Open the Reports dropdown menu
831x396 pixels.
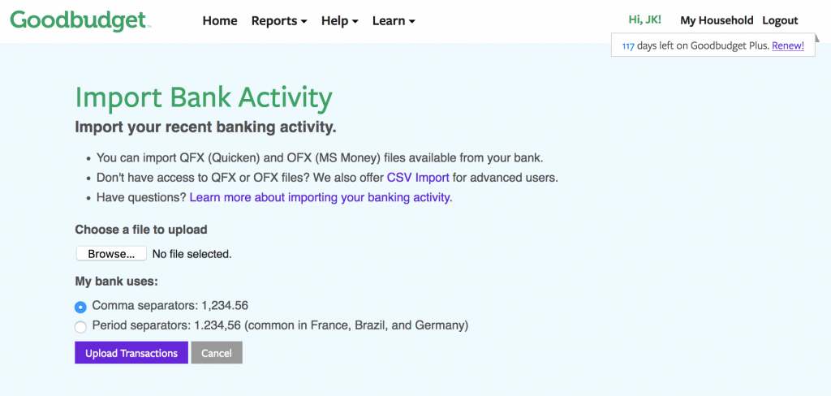click(279, 21)
